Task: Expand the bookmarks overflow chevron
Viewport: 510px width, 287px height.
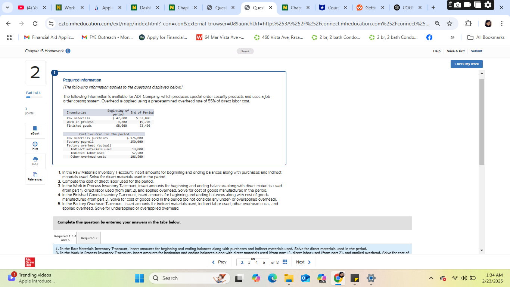Action: pyautogui.click(x=452, y=37)
